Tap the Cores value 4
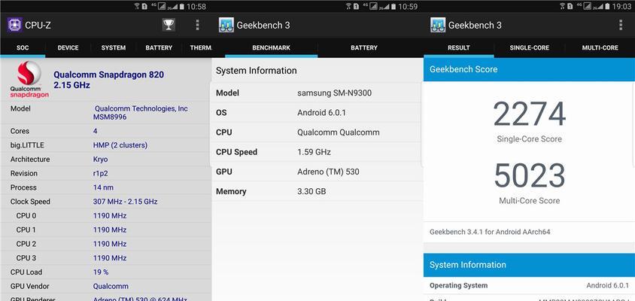635x301 pixels. [95, 131]
